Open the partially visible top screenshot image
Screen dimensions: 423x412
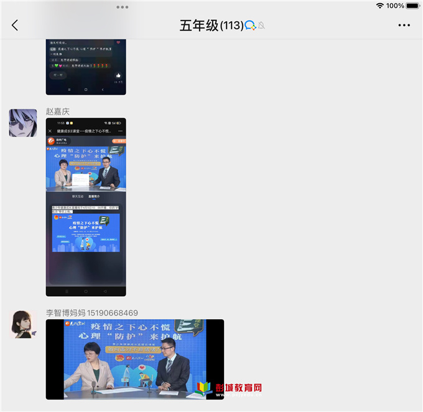pyautogui.click(x=86, y=67)
